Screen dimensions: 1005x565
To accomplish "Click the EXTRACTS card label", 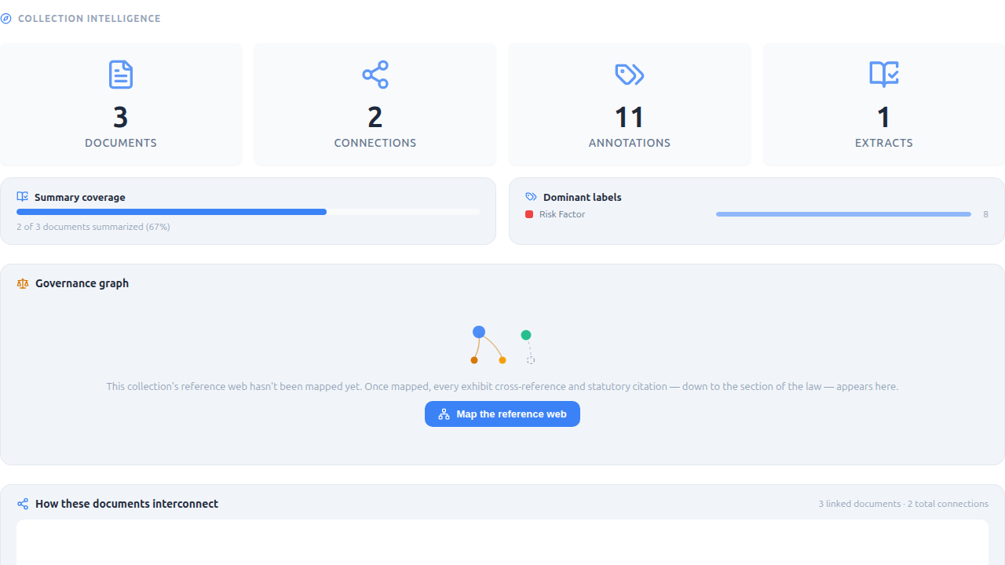I will click(884, 143).
